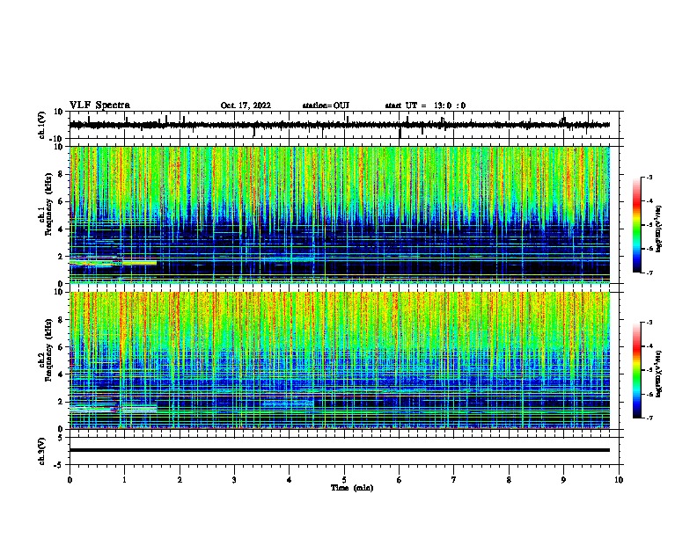This screenshot has width=697, height=538.
Task: Click the log(PSD) label beside ch.1 color bar
Action: click(659, 229)
